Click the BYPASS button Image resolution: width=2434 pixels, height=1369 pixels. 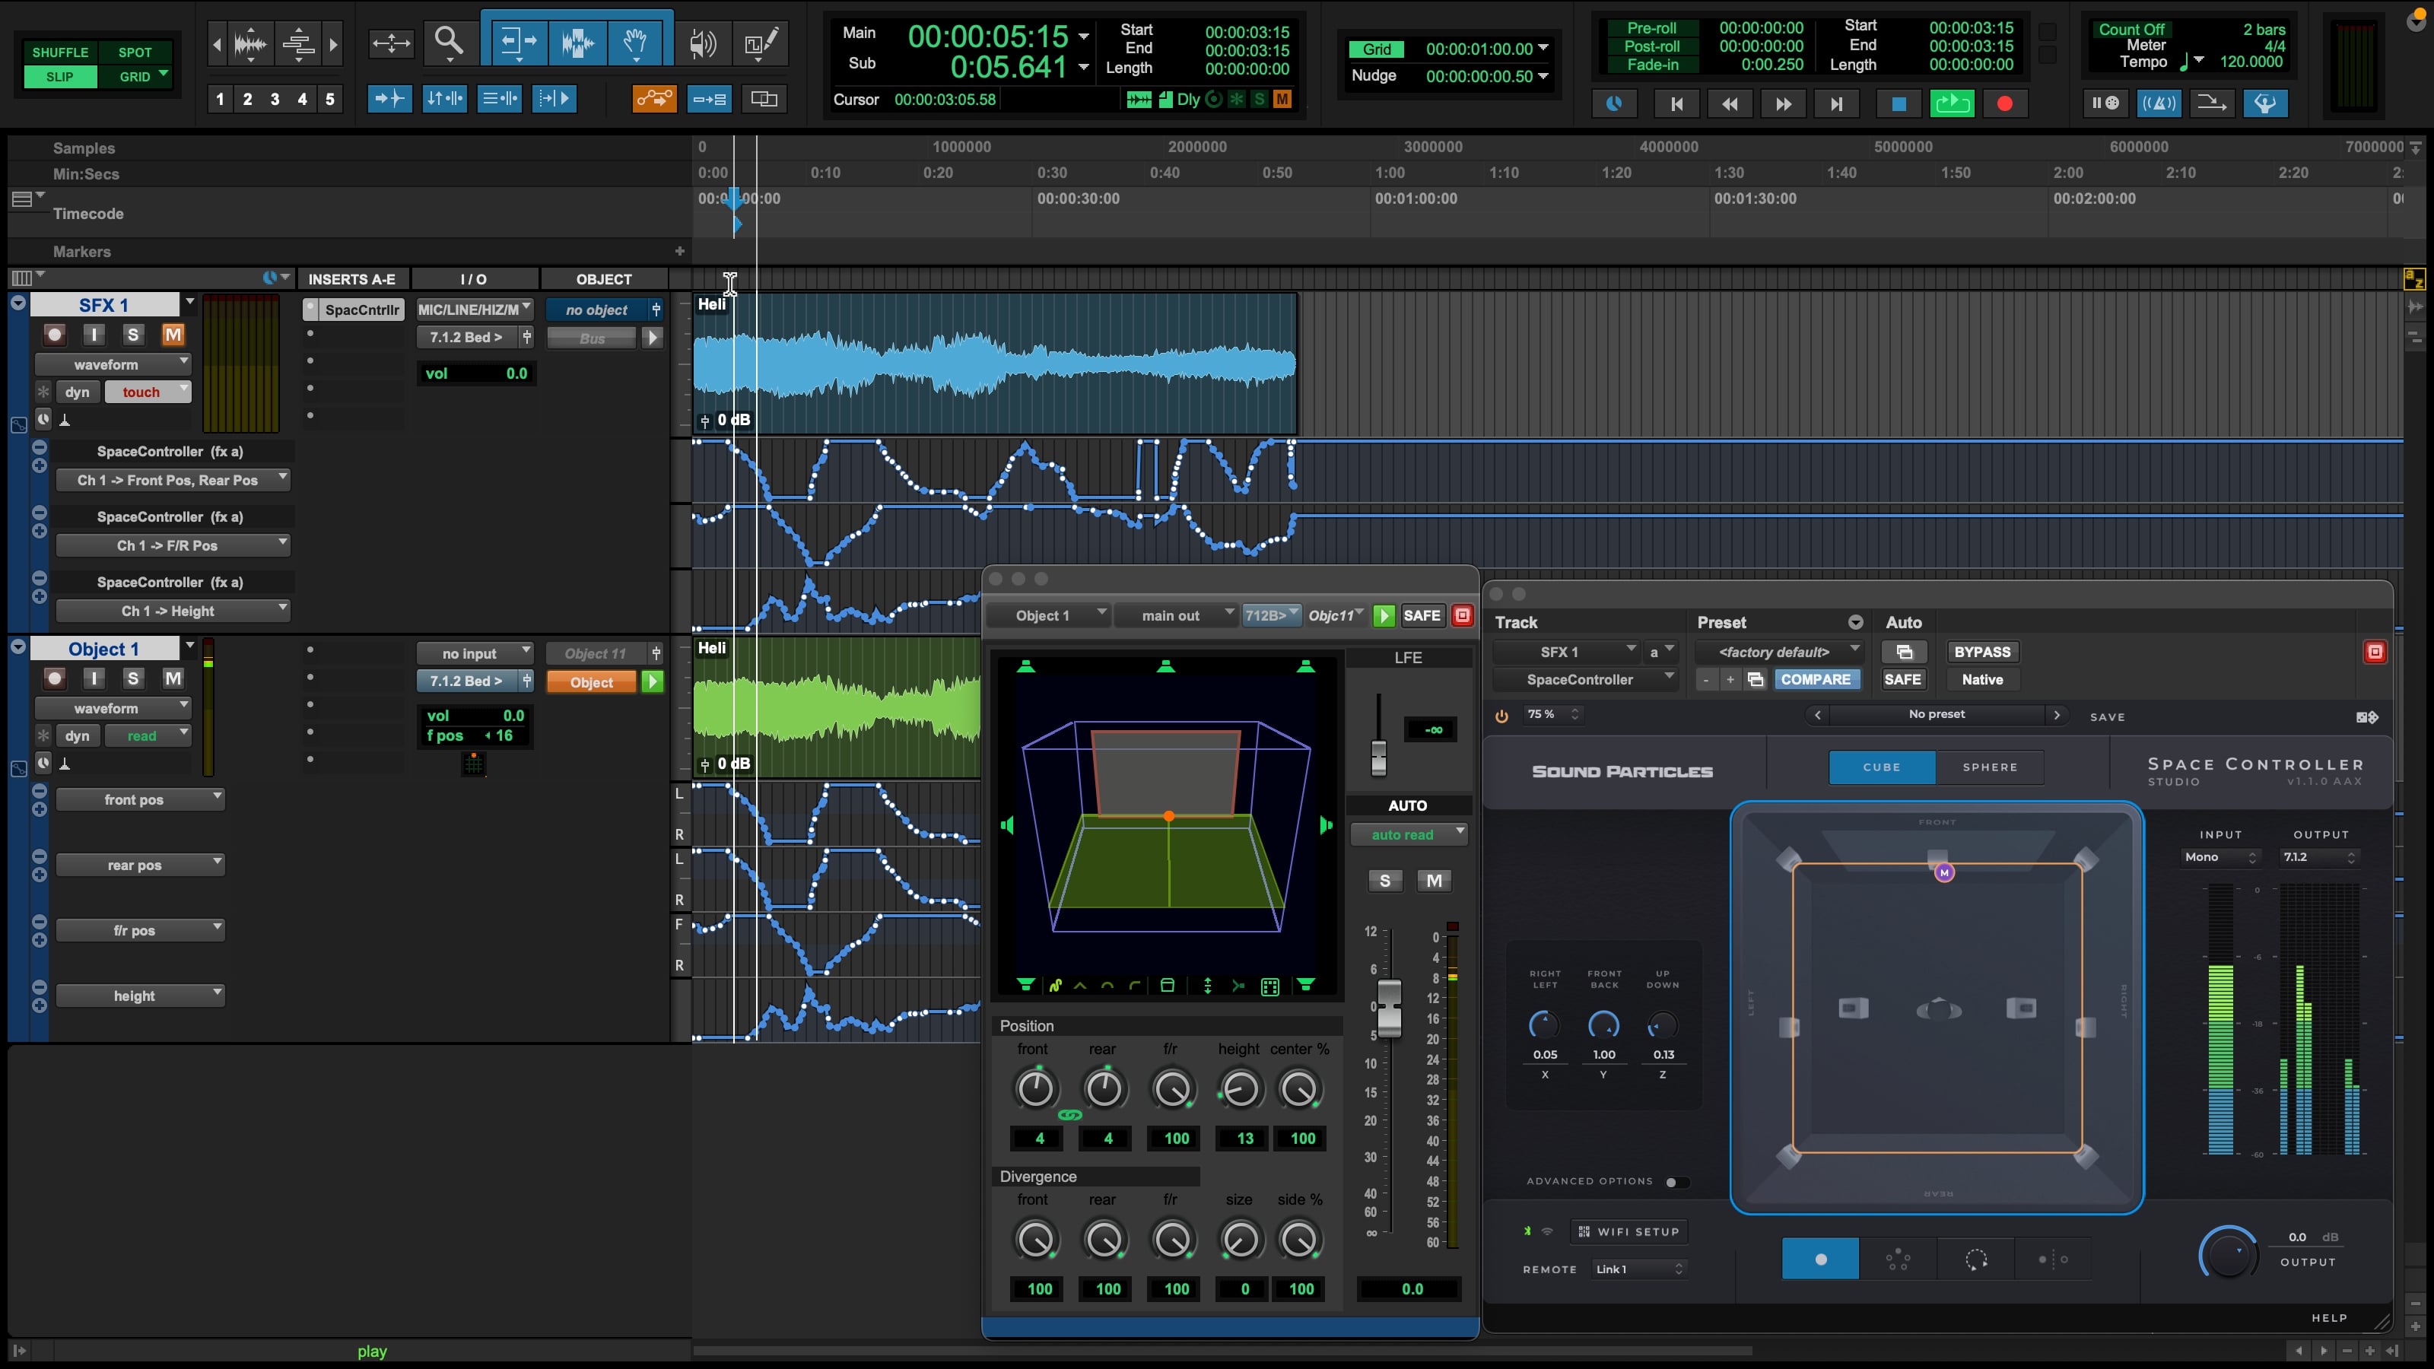(1981, 652)
